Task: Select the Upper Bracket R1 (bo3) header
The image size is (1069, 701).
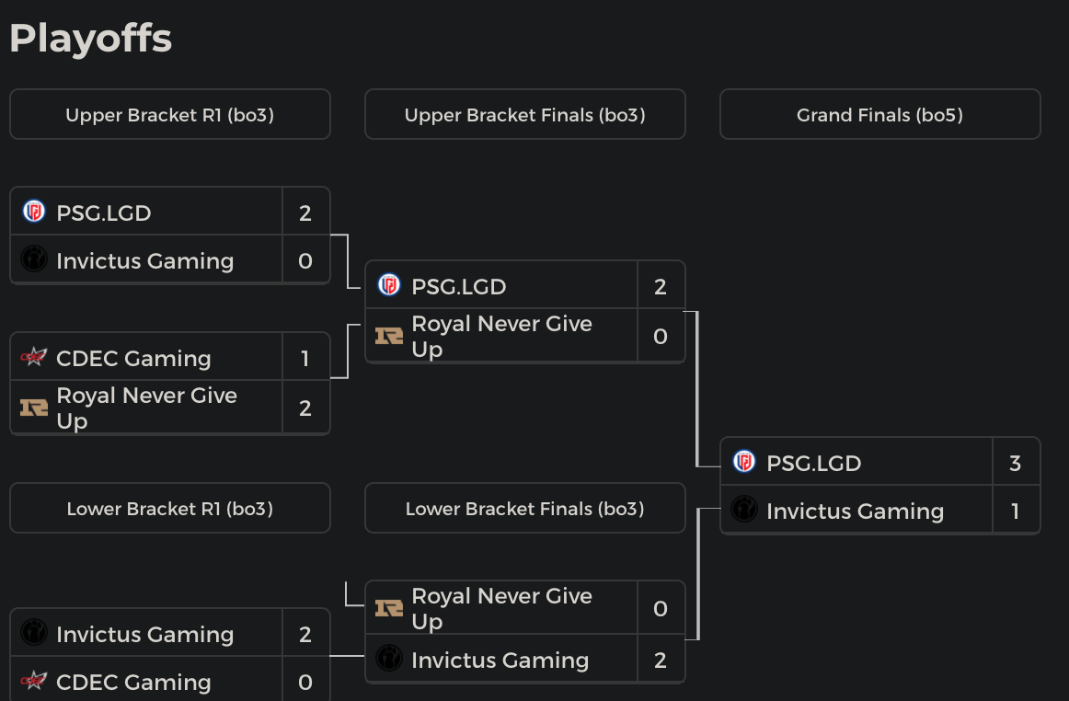Action: (170, 115)
